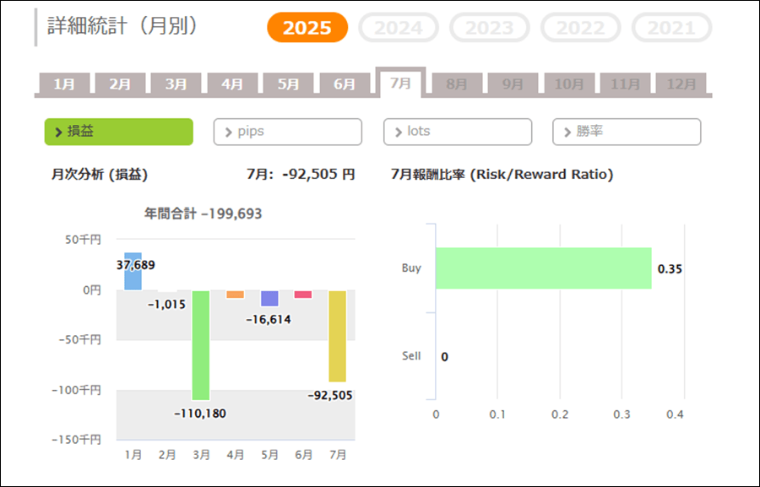The height and width of the screenshot is (487, 760).
Task: Switch to year 2022
Action: 581,28
